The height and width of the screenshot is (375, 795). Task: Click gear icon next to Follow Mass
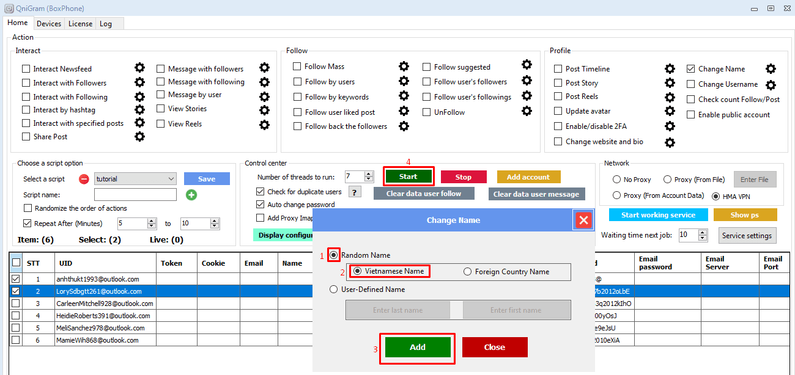pyautogui.click(x=404, y=66)
